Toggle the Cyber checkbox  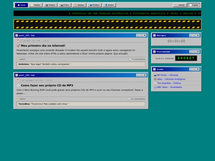pos(190,5)
